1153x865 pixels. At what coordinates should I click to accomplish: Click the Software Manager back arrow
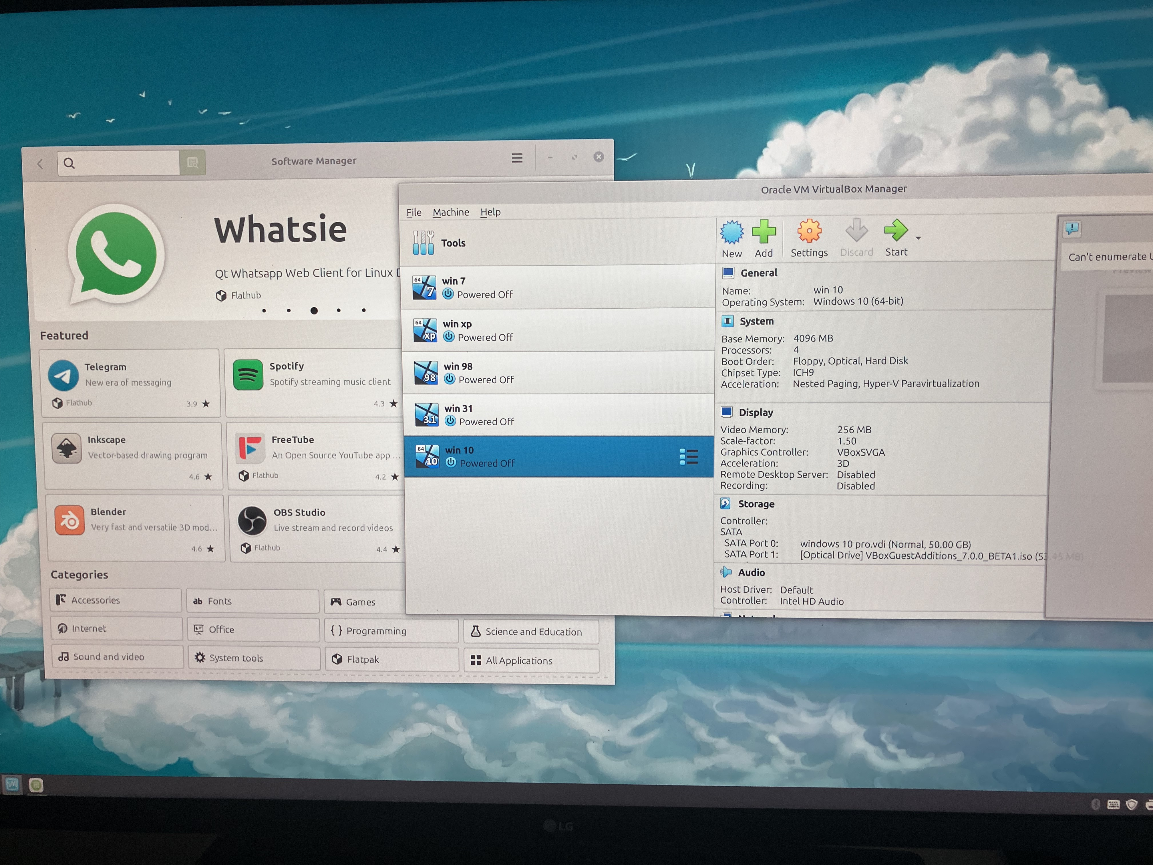click(41, 164)
